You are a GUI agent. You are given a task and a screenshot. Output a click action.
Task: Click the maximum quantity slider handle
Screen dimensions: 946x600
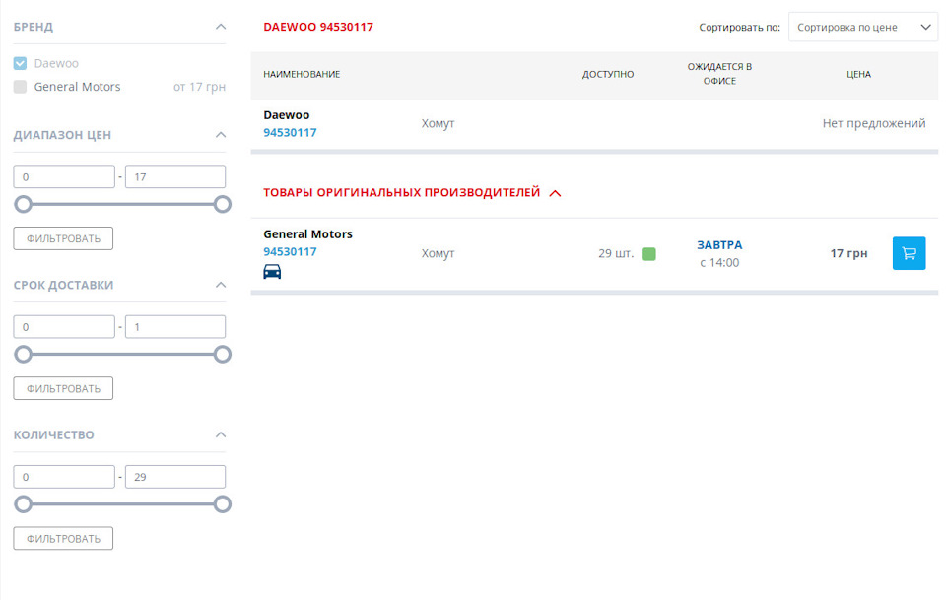click(x=222, y=504)
